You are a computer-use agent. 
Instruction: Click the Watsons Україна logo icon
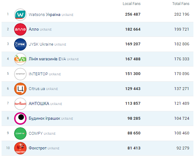(20, 15)
